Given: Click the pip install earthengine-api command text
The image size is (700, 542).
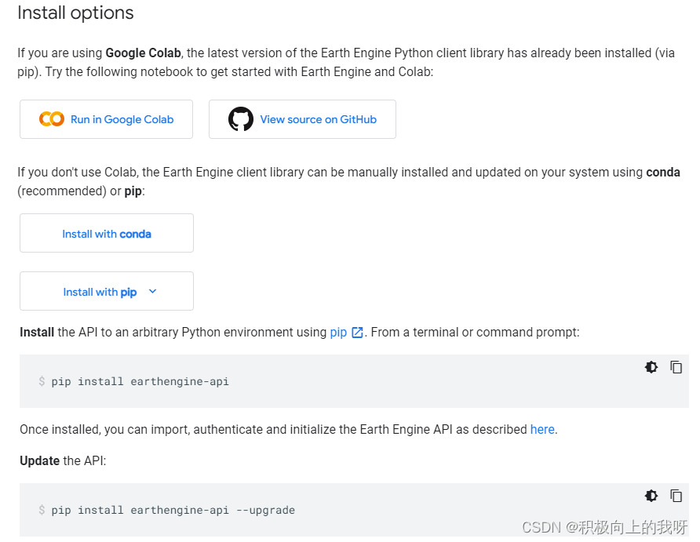Looking at the screenshot, I should (140, 382).
